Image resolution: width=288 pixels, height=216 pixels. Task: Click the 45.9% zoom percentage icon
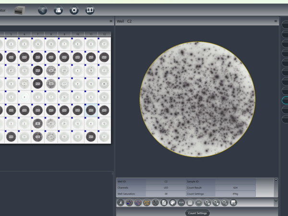[181, 203]
